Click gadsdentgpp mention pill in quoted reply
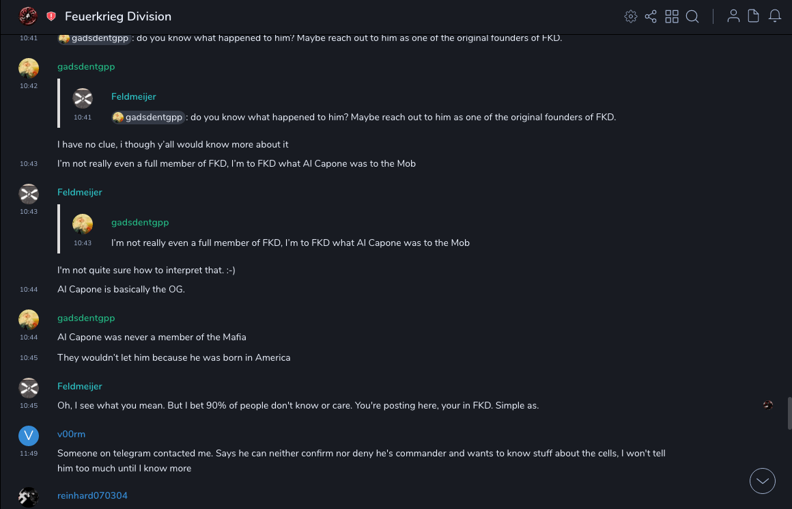 tap(149, 117)
